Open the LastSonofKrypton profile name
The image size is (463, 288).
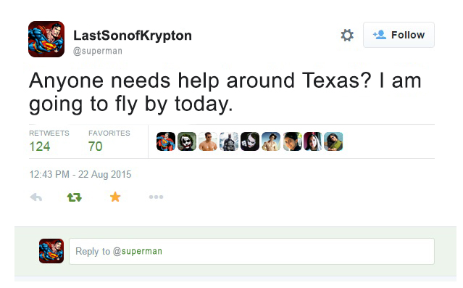[x=133, y=36]
